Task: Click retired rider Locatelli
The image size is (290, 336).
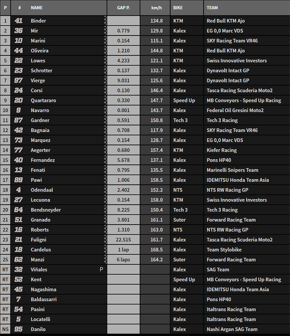Action: coord(40,319)
